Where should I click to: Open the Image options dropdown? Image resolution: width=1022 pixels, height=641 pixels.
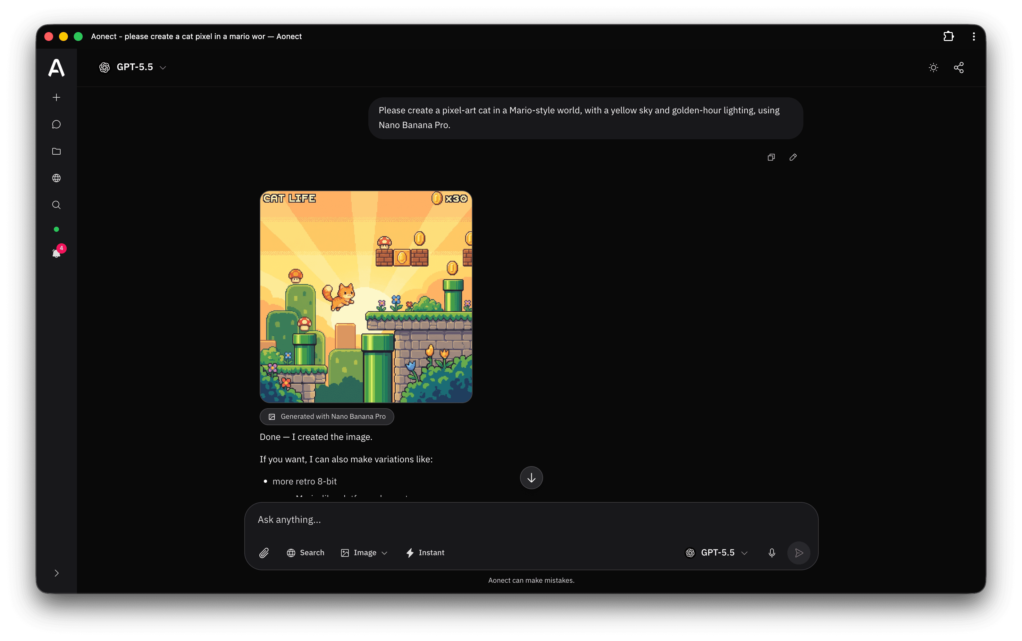point(364,553)
